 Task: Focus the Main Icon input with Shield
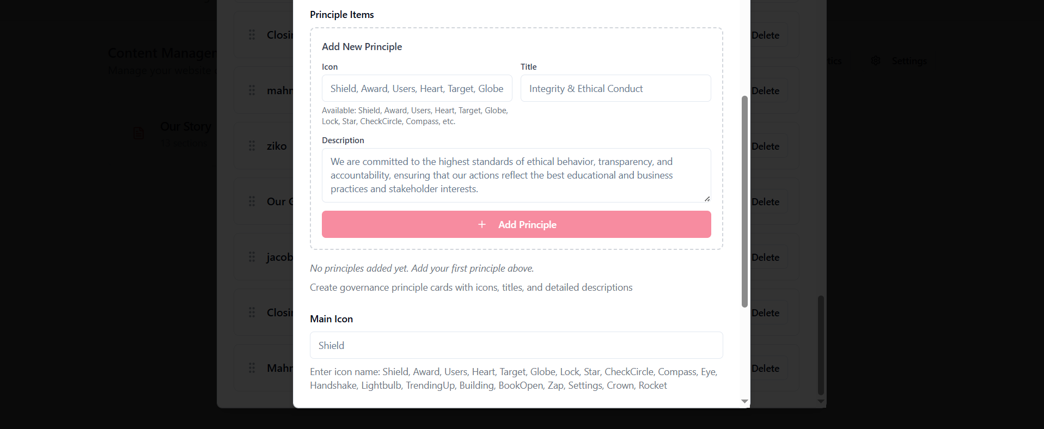point(516,345)
